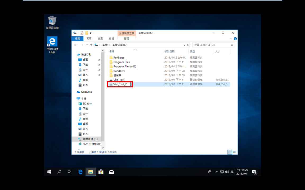Open recent locations dropdown arrow

(87, 45)
